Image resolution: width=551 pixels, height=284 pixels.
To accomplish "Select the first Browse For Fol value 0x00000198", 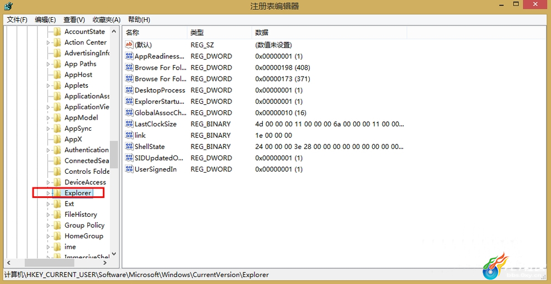I will (283, 67).
